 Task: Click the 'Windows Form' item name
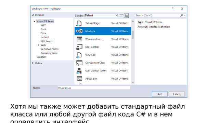pos(94,39)
